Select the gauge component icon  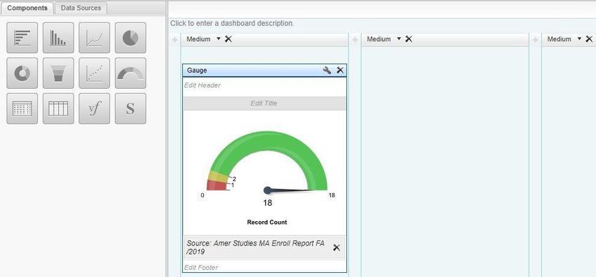(x=130, y=73)
